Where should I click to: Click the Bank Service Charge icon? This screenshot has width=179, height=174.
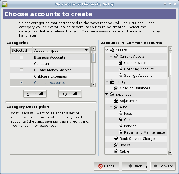(116, 139)
